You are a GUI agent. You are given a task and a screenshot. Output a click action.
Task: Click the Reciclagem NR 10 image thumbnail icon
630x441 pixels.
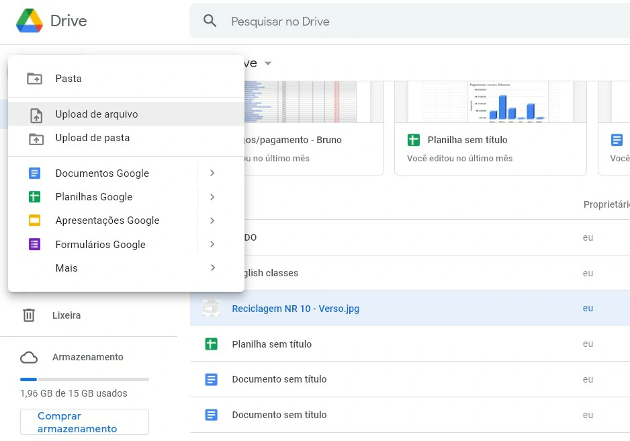tap(212, 309)
